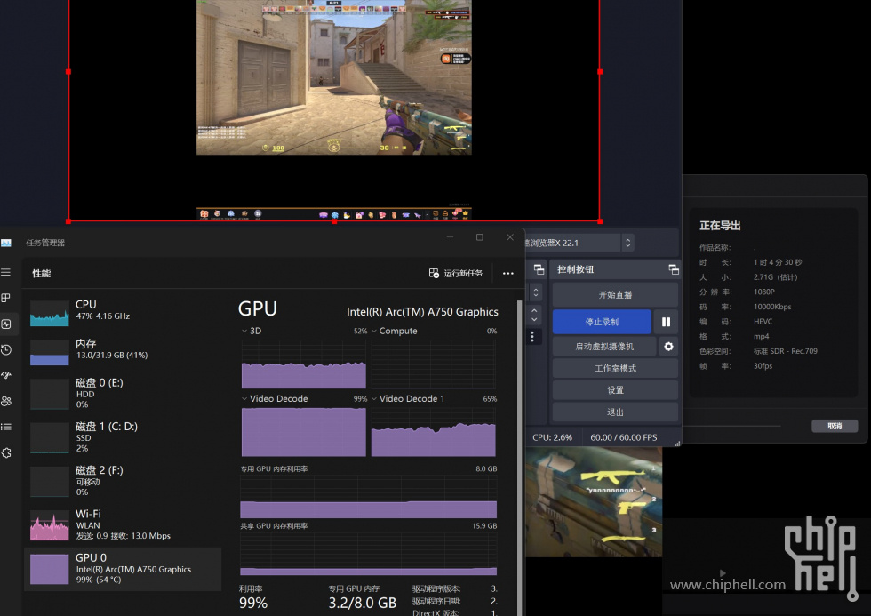Click 运行新任务 run new task button

click(456, 273)
